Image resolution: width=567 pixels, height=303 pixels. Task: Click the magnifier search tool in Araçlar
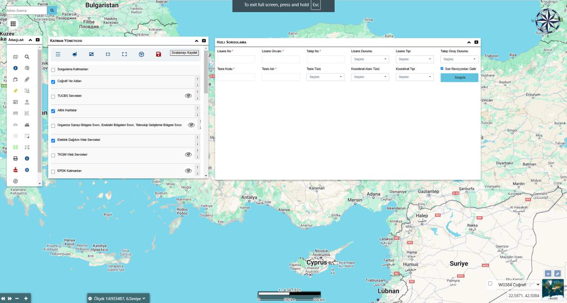click(x=27, y=57)
